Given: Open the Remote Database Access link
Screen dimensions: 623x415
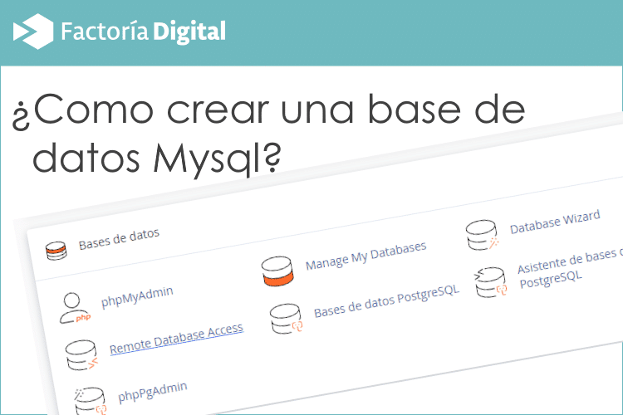Looking at the screenshot, I should coord(176,339).
